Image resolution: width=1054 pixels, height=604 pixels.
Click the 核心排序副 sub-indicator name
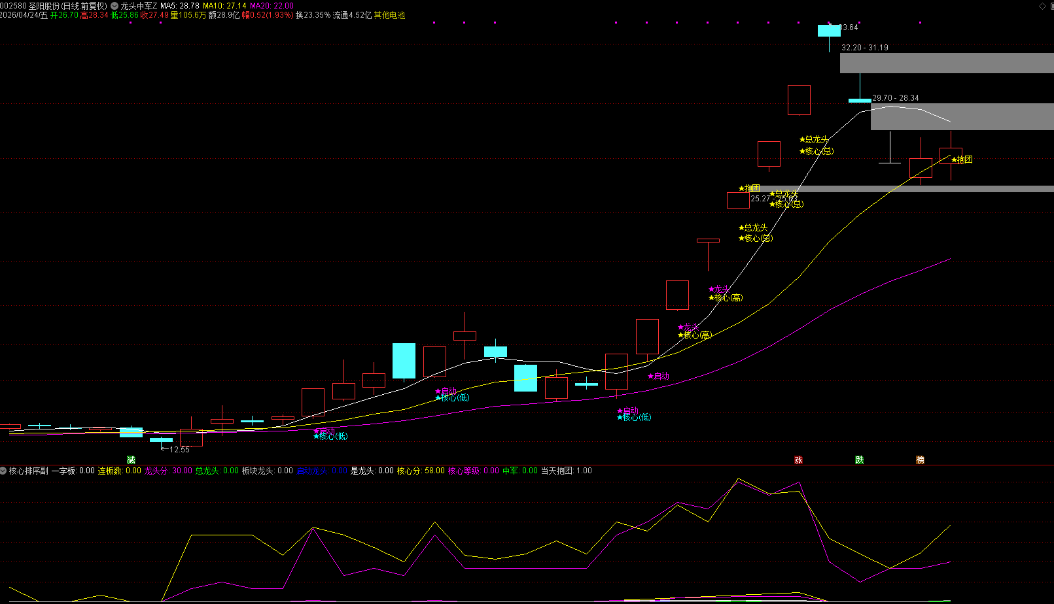[x=29, y=471]
